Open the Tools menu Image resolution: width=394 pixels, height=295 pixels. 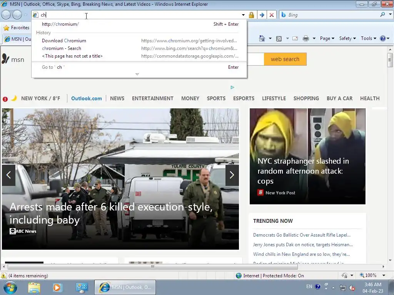[x=369, y=38]
